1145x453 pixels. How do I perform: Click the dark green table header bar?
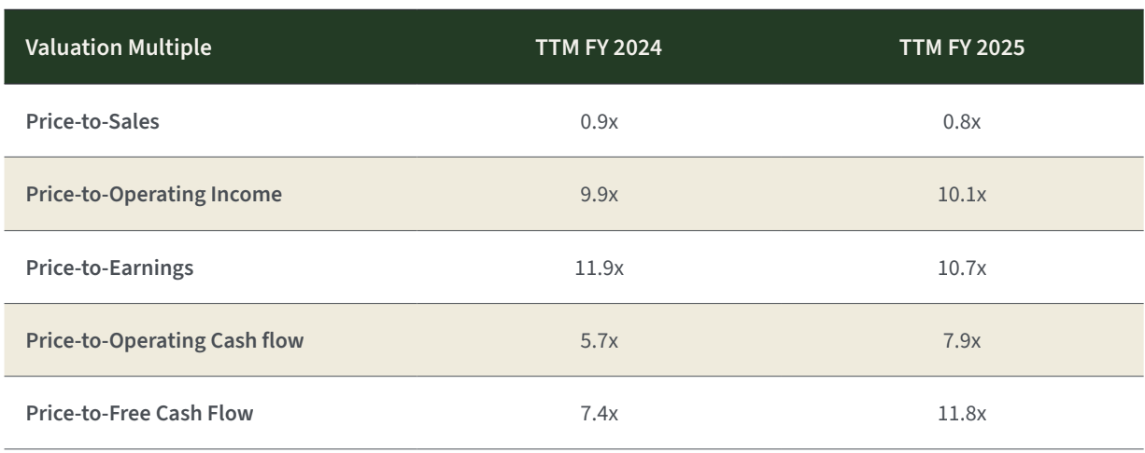click(x=374, y=48)
